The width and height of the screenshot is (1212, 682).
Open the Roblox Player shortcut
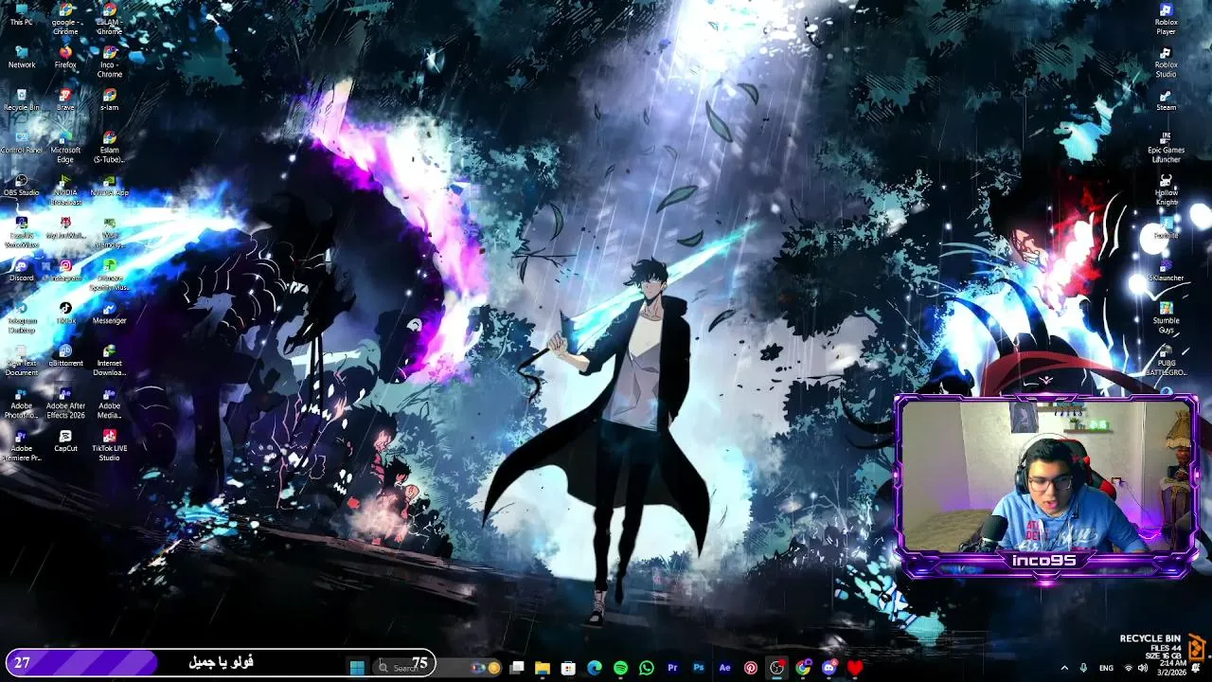tap(1166, 19)
